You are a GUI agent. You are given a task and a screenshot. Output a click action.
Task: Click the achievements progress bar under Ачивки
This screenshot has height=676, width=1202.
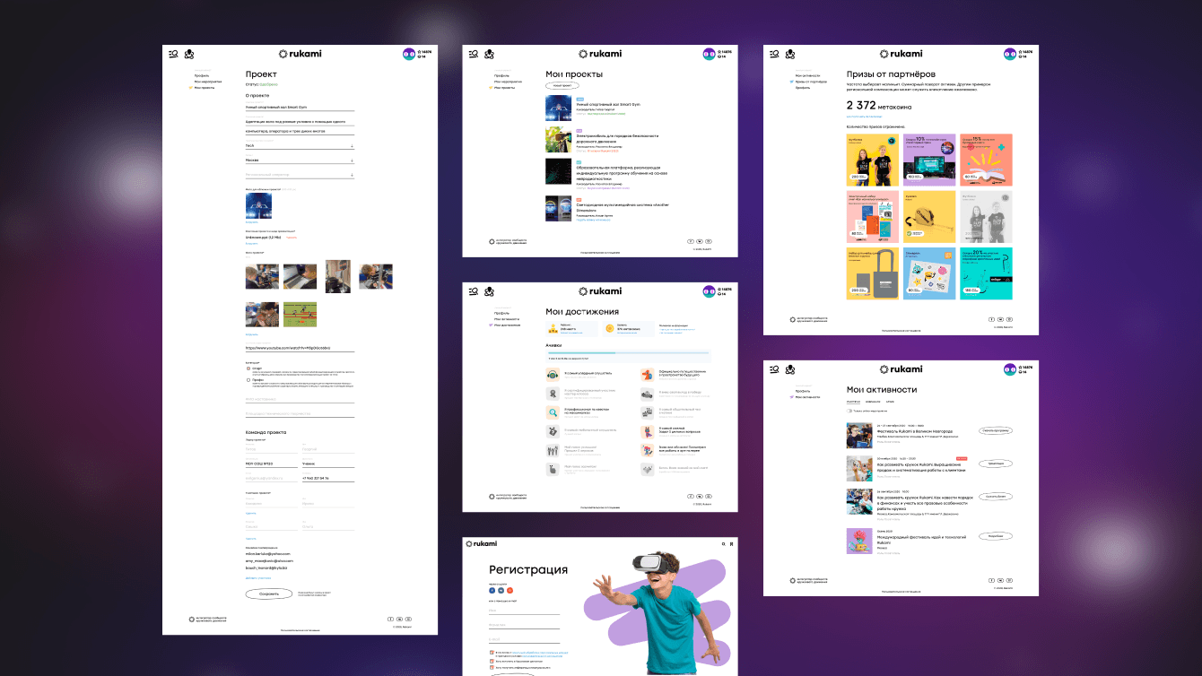pos(629,353)
